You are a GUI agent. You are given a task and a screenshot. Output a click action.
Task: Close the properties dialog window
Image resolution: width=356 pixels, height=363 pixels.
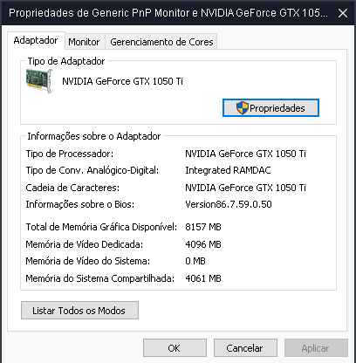click(343, 13)
